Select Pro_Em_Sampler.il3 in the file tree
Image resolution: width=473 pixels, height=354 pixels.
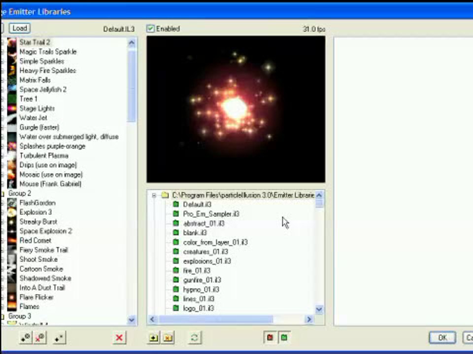(x=211, y=214)
